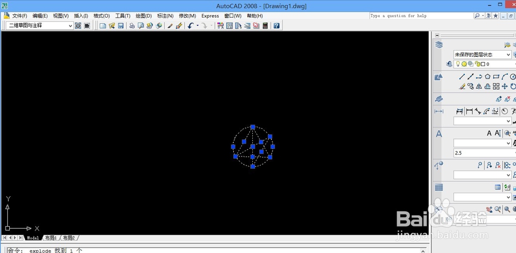This screenshot has width=516, height=253.
Task: Open the 视图(V) menu
Action: coord(61,16)
